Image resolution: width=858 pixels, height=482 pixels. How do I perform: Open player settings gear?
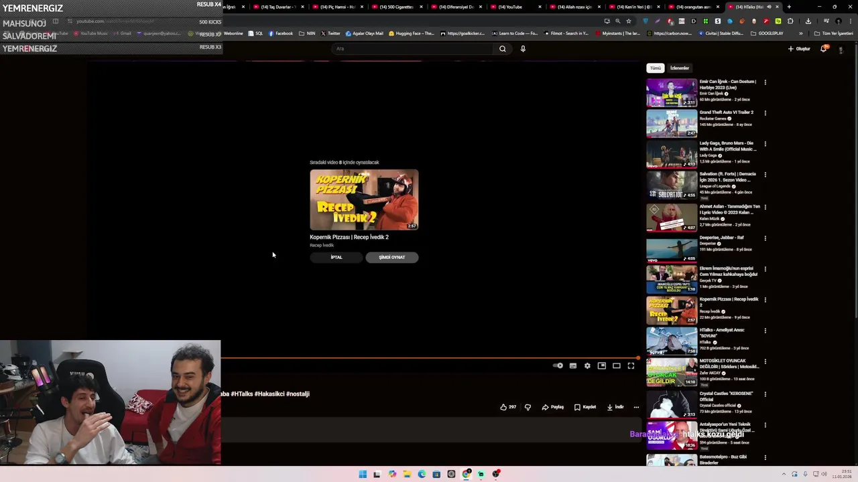587,366
